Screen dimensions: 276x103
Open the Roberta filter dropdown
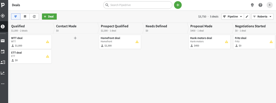[262, 17]
